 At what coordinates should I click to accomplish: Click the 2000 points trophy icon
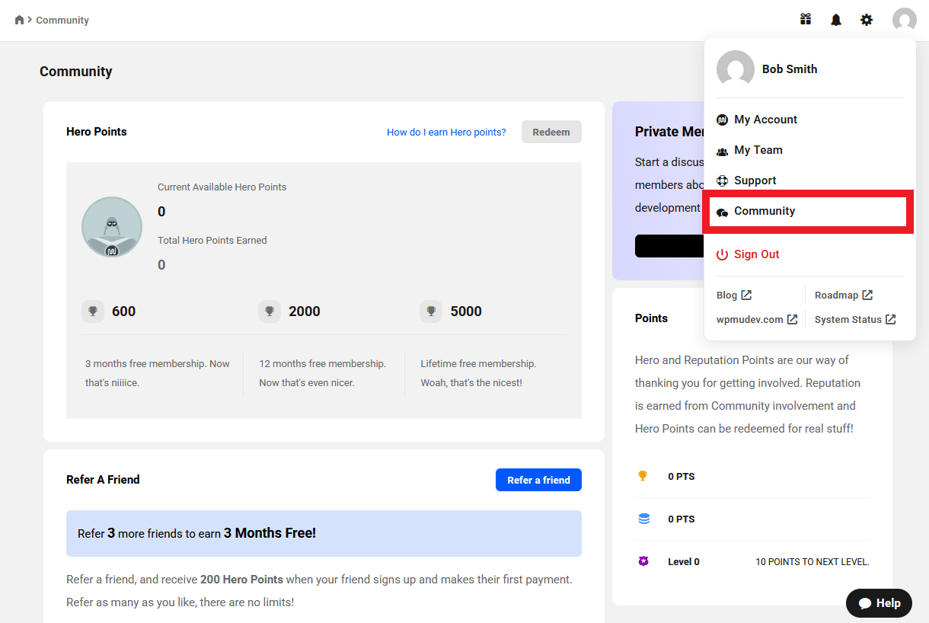point(270,311)
